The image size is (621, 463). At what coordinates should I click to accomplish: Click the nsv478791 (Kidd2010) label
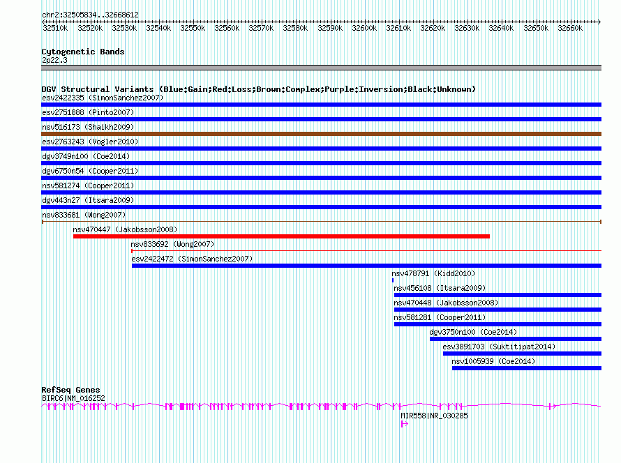click(x=433, y=273)
